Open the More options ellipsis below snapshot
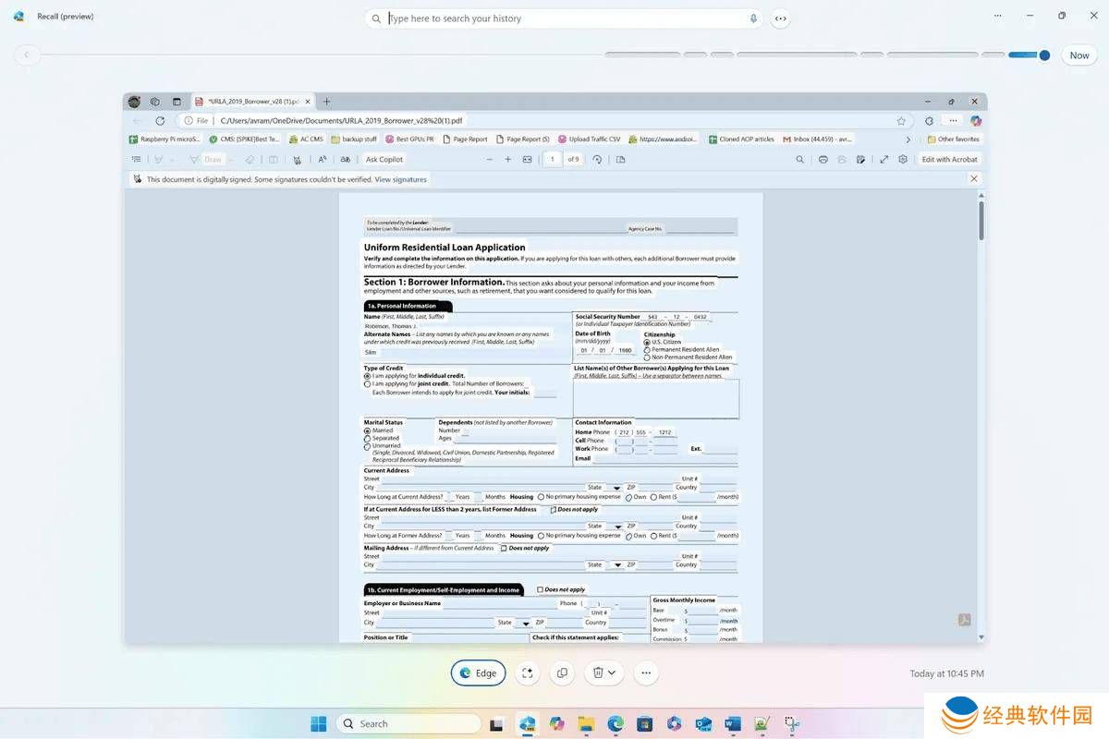 coord(646,673)
